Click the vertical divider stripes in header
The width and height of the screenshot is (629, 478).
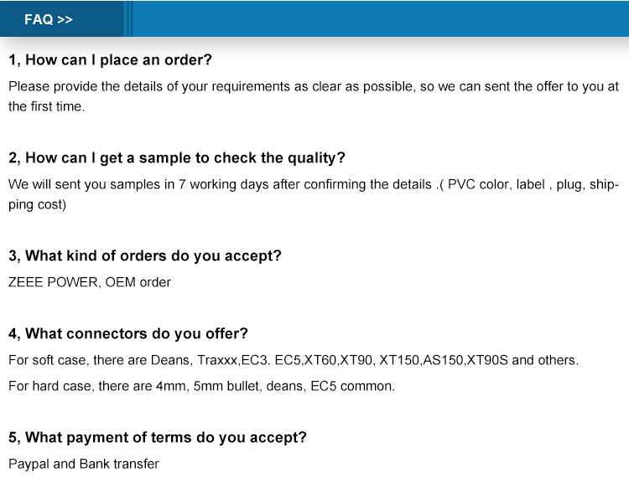pos(128,18)
